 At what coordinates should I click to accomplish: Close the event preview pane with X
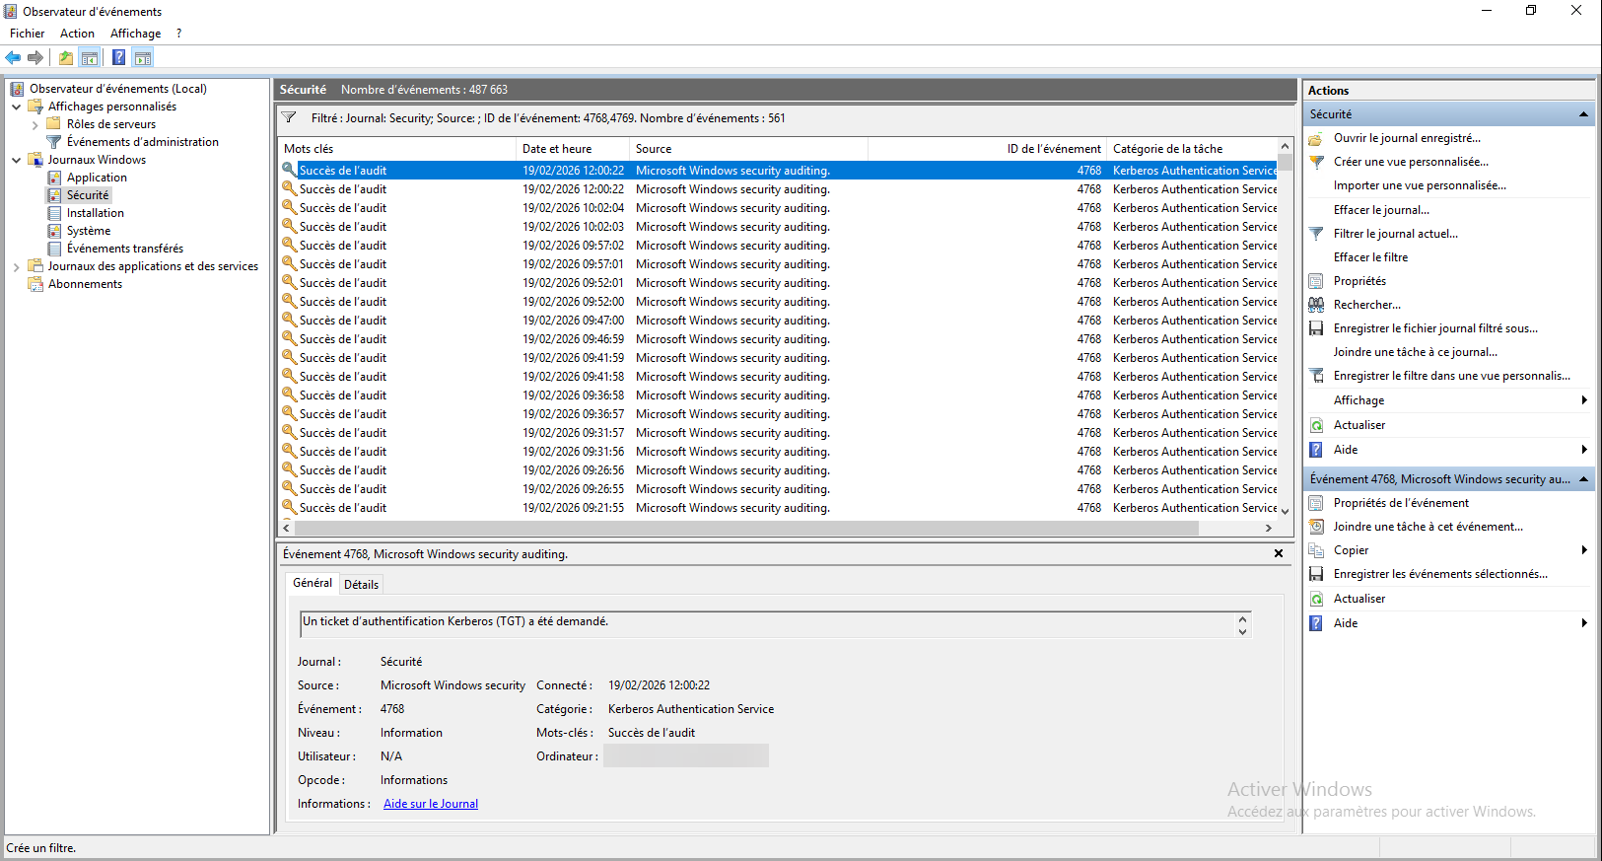pos(1279,553)
